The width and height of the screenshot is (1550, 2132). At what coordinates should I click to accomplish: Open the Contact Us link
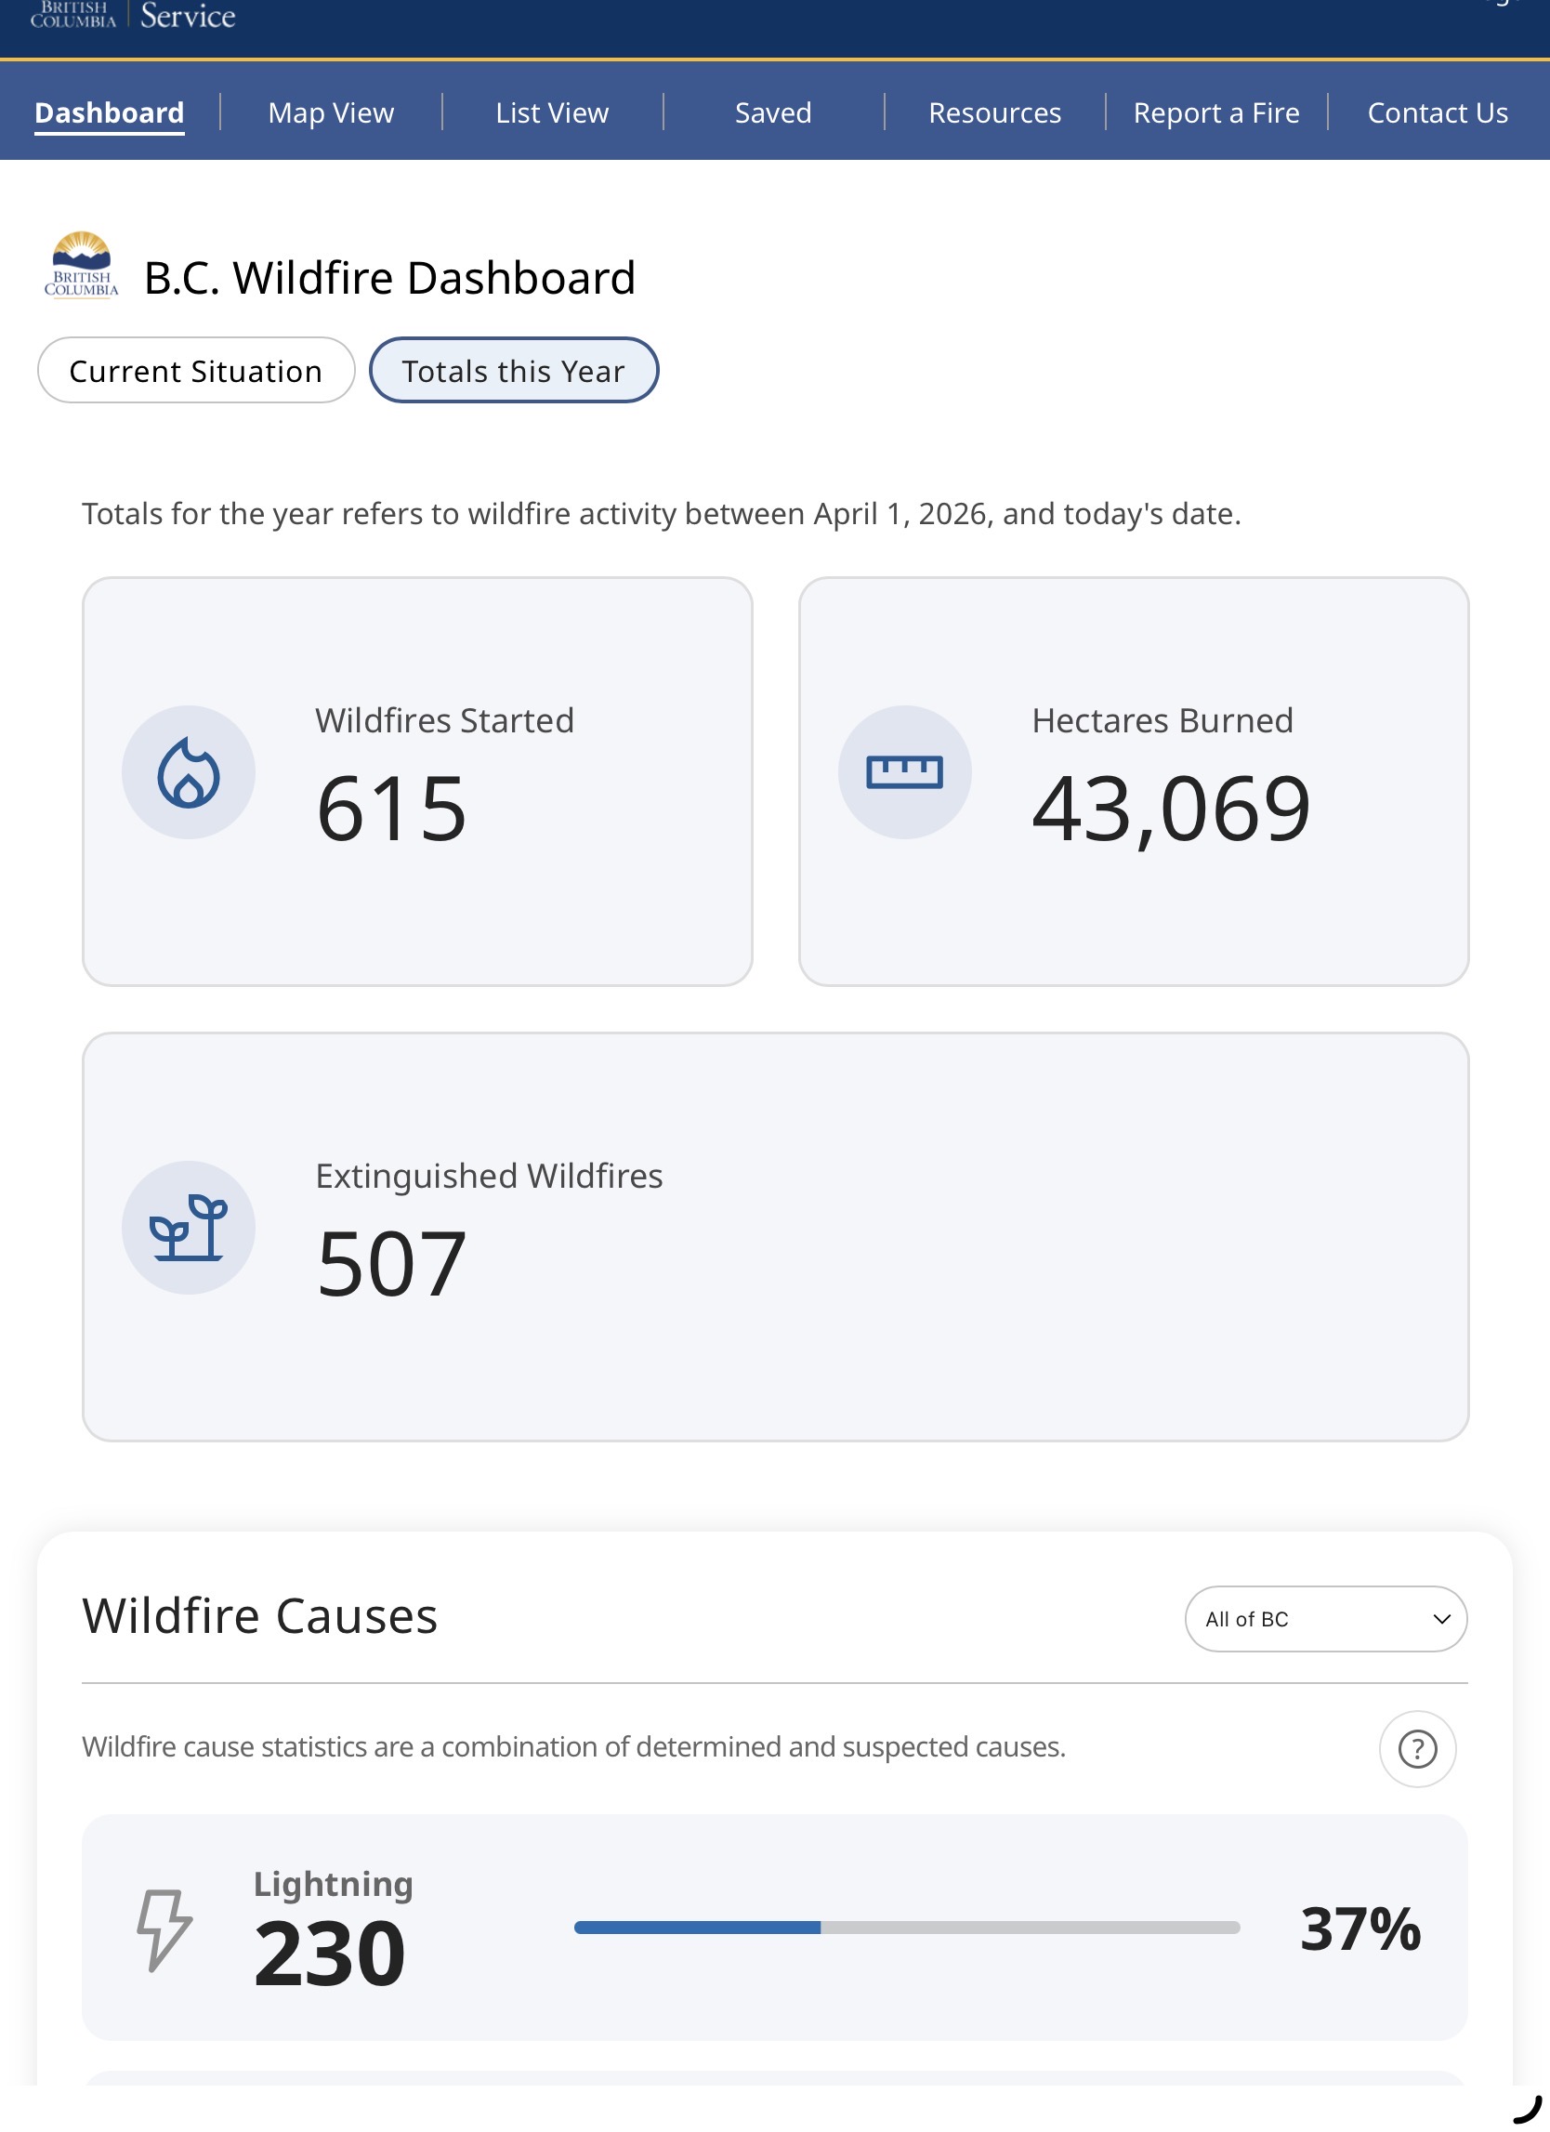click(1438, 112)
